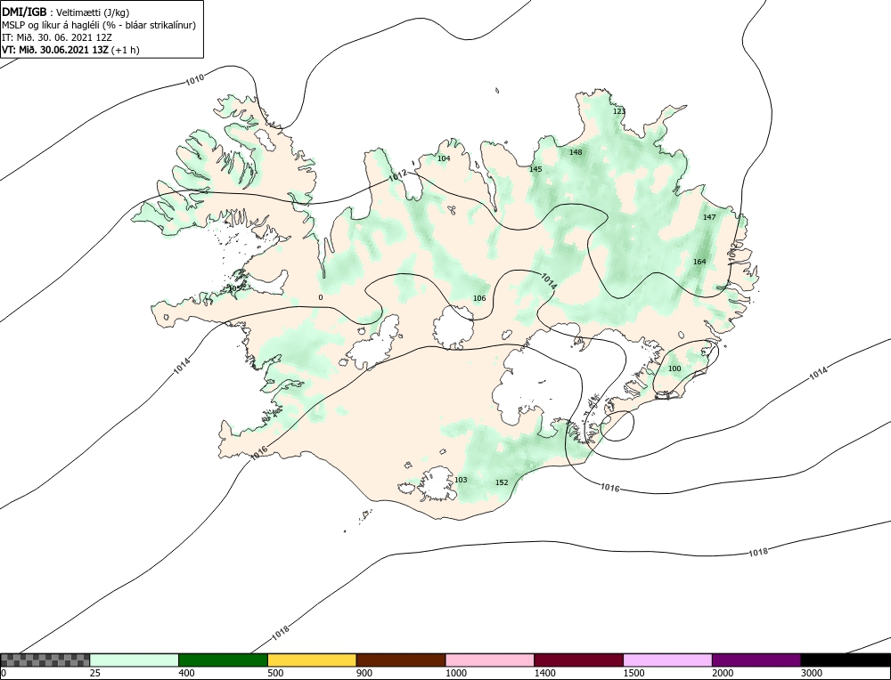Click the lavender 1500–2000 legend swatch
Image resolution: width=891 pixels, height=680 pixels.
click(x=667, y=660)
